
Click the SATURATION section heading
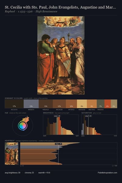87,113
